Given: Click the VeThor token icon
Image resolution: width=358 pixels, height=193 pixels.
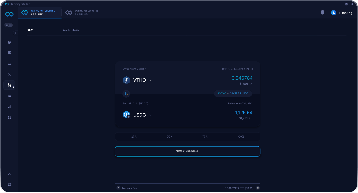Looking at the screenshot, I should (x=126, y=80).
